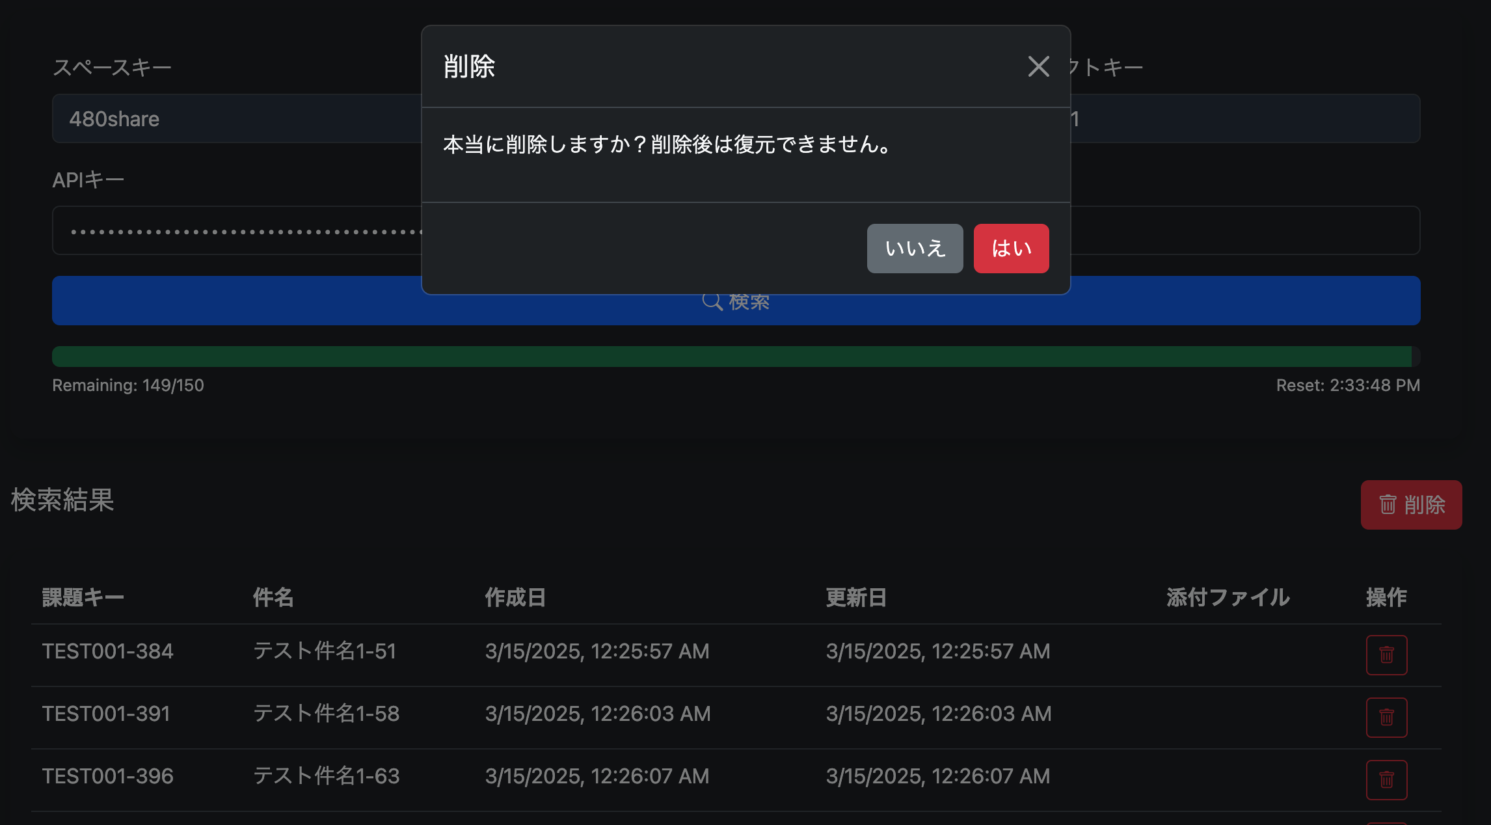Click the Reset: 2:33:48 PM text
This screenshot has height=825, width=1491.
point(1348,385)
